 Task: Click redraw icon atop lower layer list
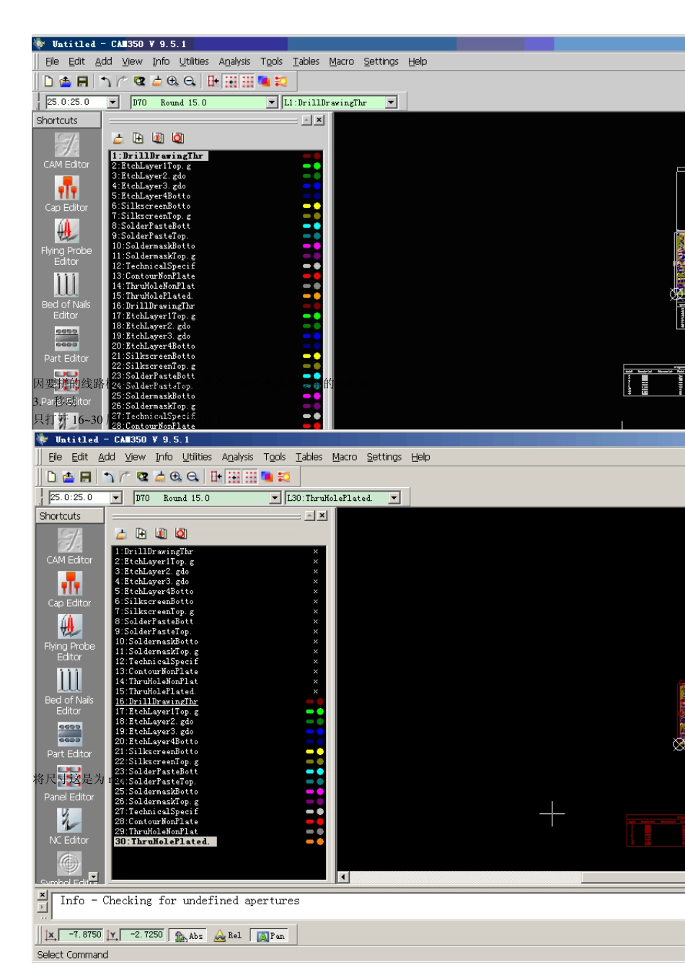pyautogui.click(x=121, y=533)
